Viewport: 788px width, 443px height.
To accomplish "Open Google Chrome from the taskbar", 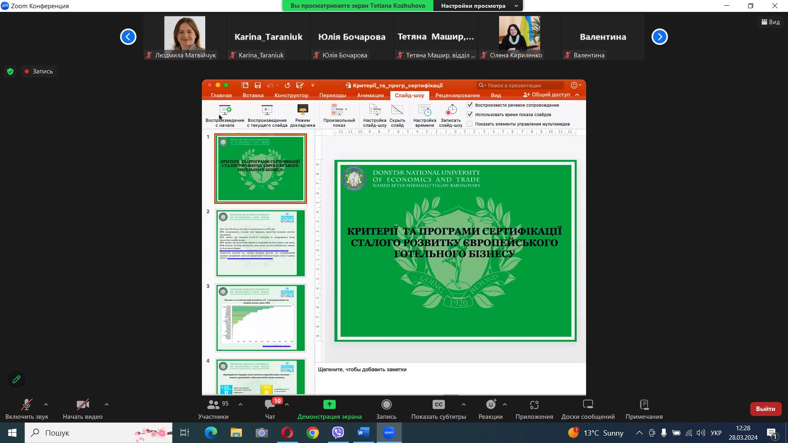I will point(313,433).
